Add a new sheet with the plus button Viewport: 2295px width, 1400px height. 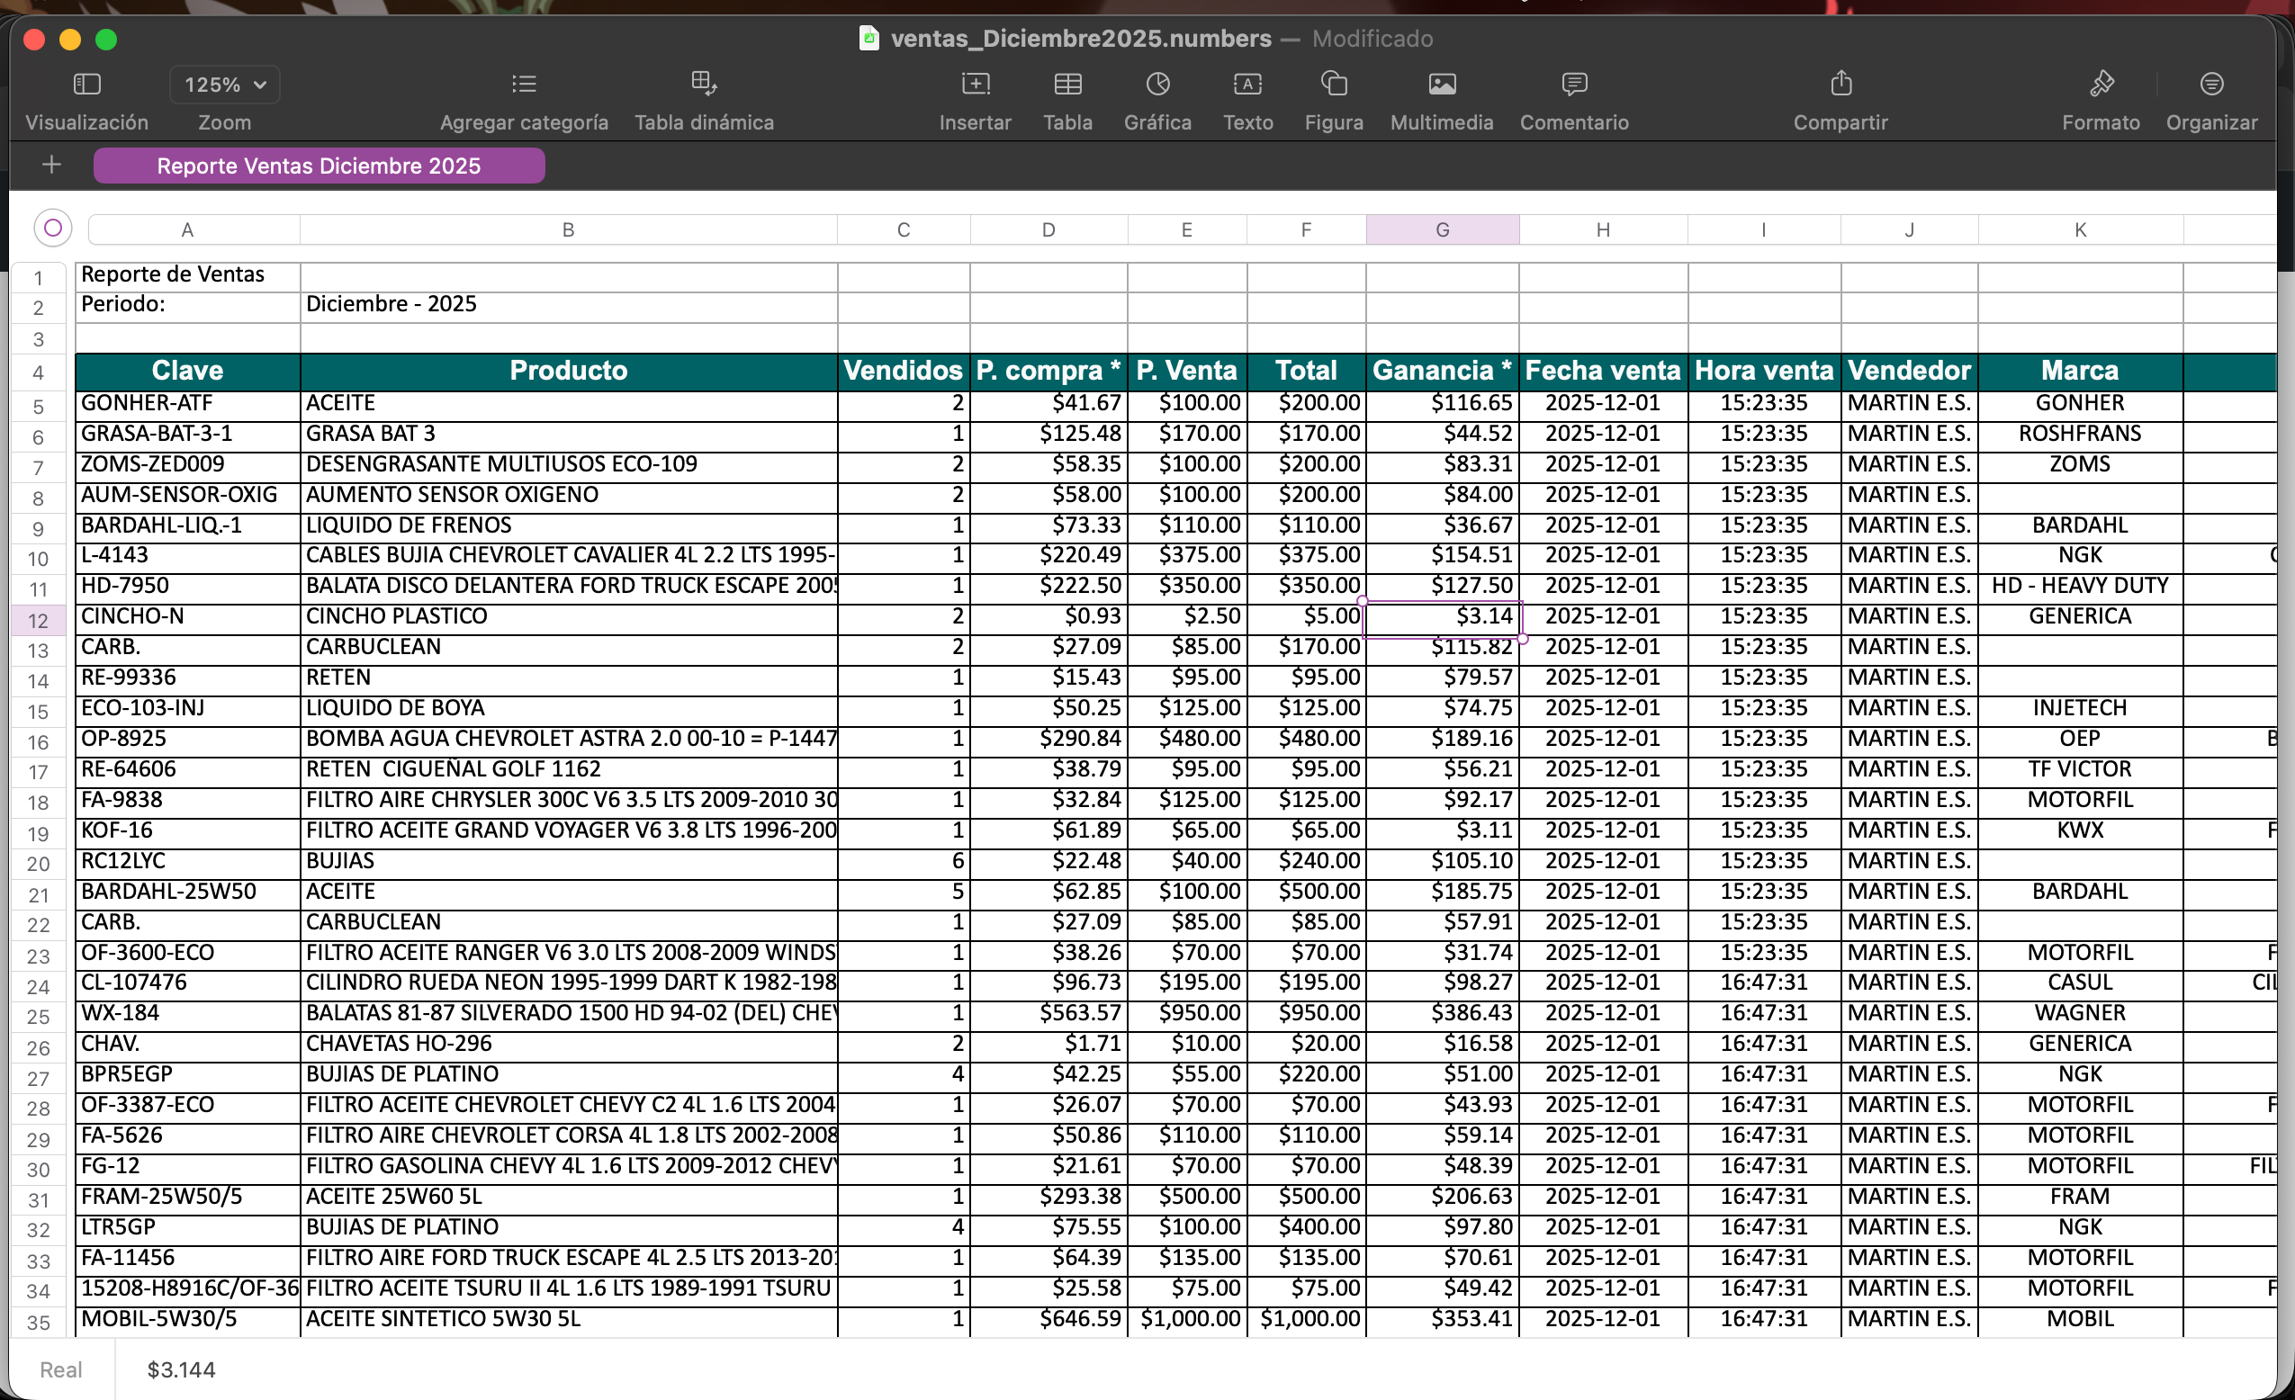click(51, 165)
